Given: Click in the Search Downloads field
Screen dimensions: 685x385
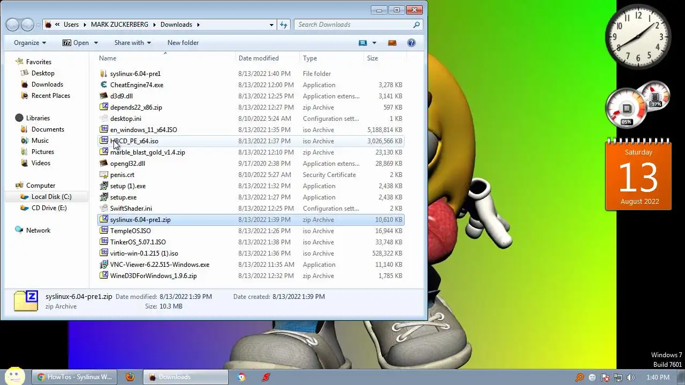Looking at the screenshot, I should click(353, 25).
